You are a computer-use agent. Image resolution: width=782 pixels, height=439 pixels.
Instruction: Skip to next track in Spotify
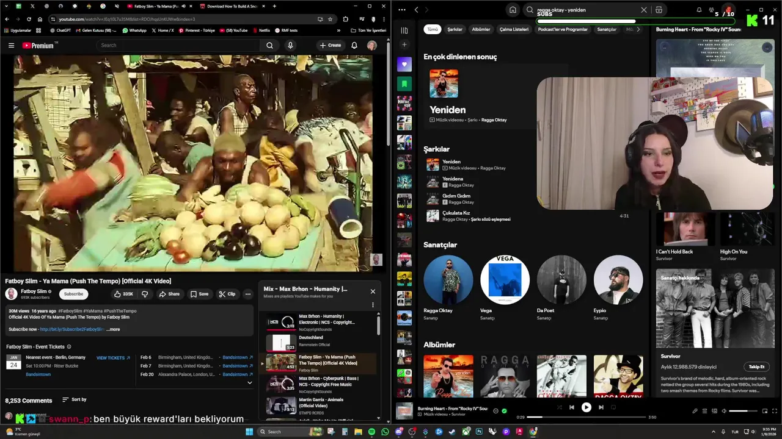point(601,407)
